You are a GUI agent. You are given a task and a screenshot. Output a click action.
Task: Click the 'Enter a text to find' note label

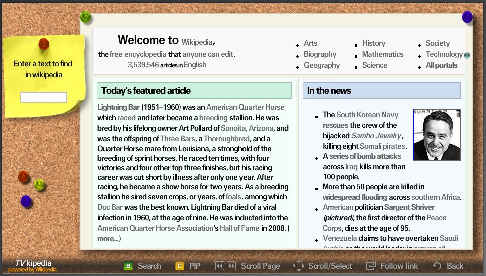click(x=43, y=64)
